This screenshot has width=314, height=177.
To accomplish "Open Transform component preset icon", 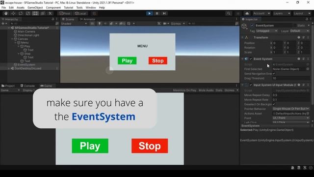I will (x=303, y=37).
